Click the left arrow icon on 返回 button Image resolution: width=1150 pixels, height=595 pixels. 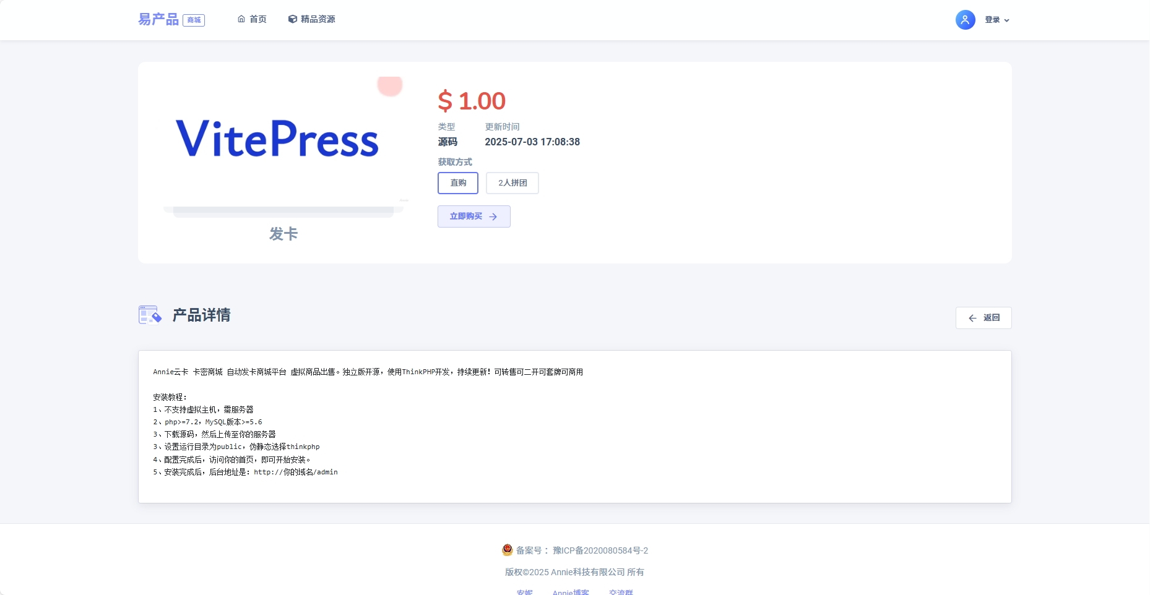tap(972, 318)
